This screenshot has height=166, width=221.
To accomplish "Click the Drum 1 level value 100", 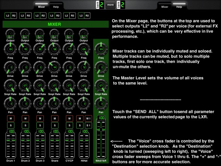I will [x=11, y=132].
